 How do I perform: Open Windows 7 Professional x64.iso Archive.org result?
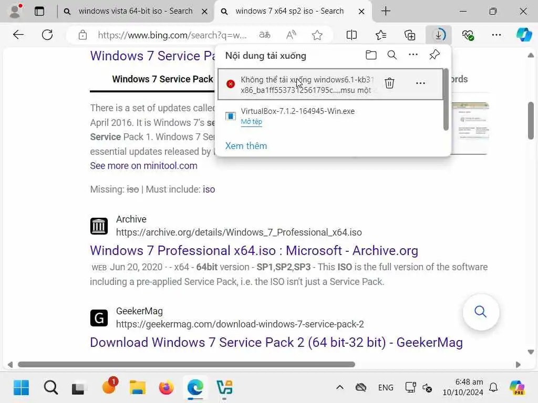coord(254,250)
